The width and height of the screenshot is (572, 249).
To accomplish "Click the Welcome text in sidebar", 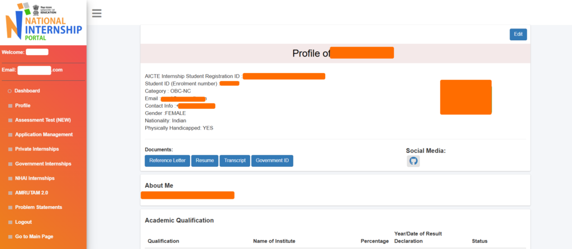I will [13, 52].
